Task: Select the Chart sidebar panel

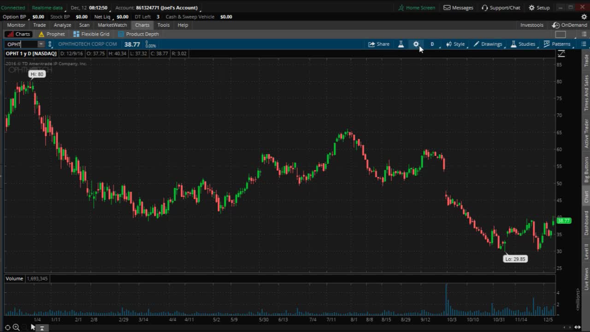Action: tap(586, 197)
